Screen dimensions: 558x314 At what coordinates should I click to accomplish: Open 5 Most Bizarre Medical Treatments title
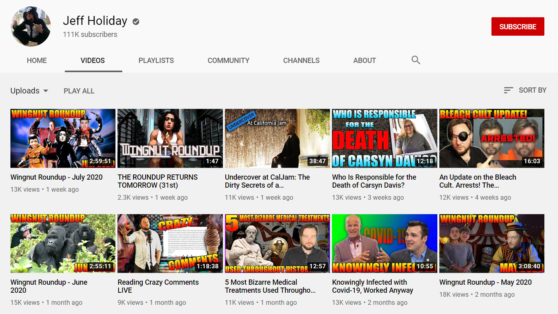tap(270, 286)
